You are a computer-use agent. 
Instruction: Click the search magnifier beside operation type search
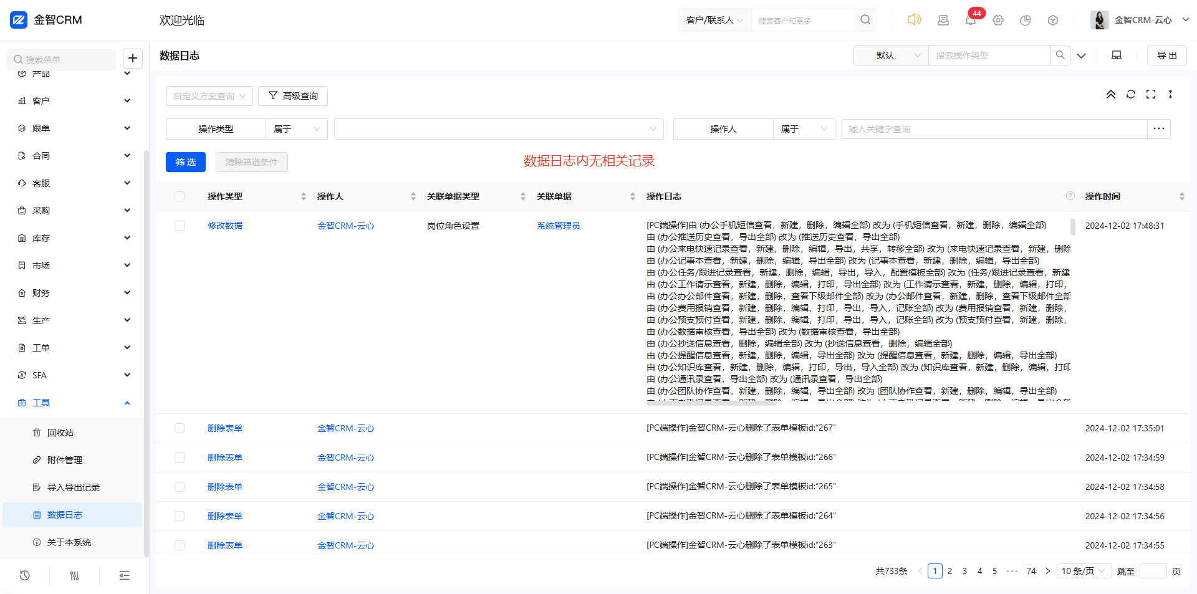click(1060, 55)
